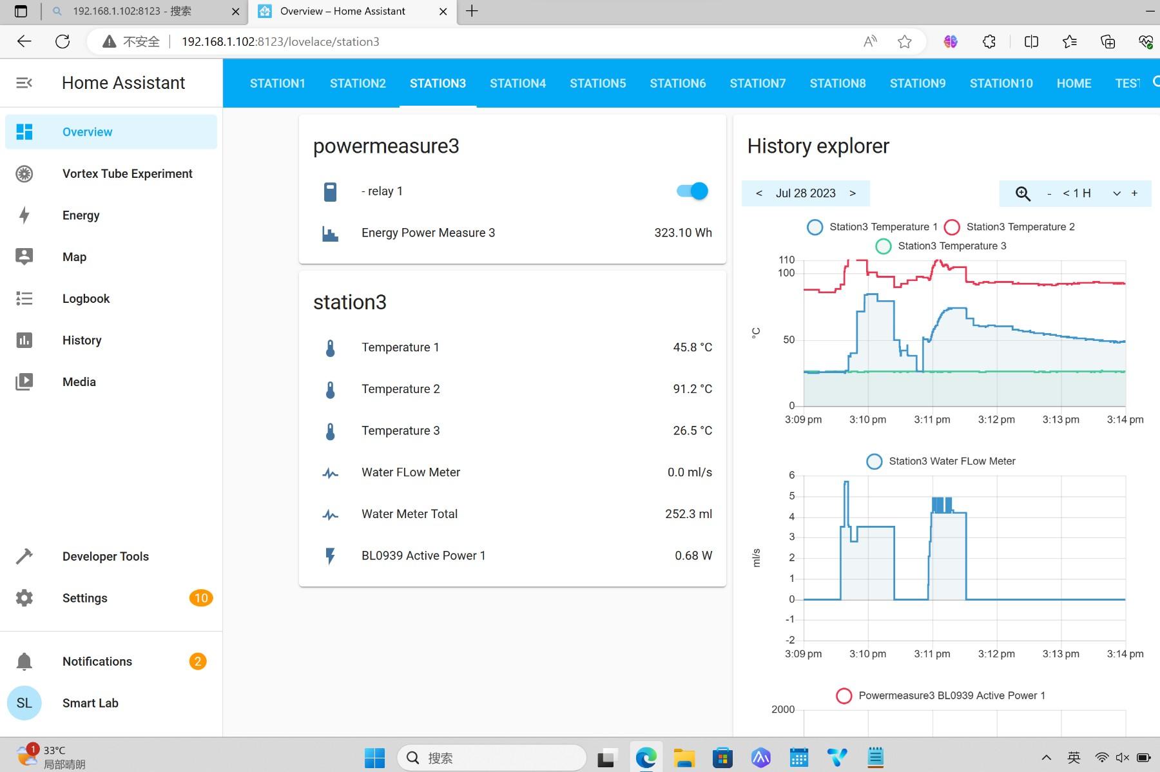Click the read aloud icon in address bar
This screenshot has height=772, width=1160.
click(x=870, y=42)
